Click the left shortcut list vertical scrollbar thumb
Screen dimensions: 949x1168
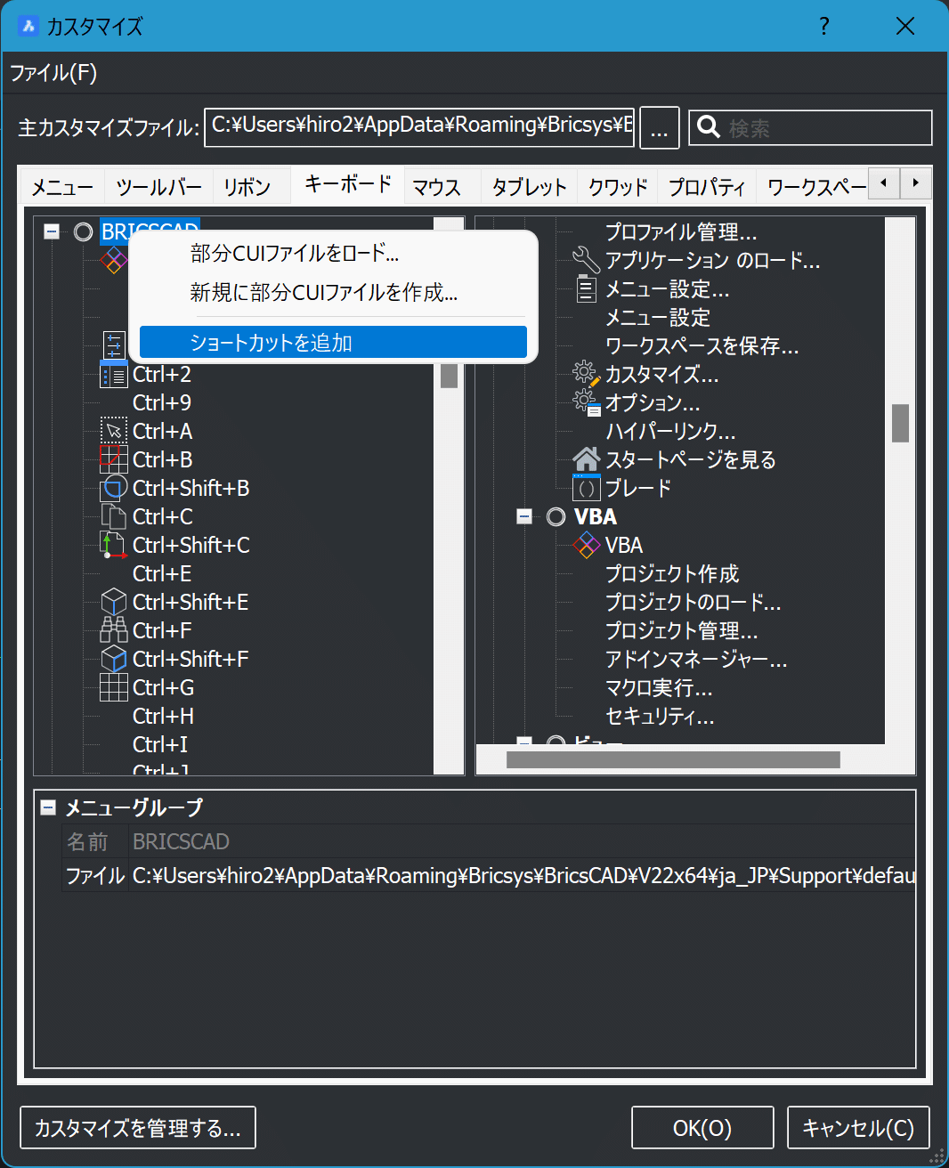[x=449, y=374]
